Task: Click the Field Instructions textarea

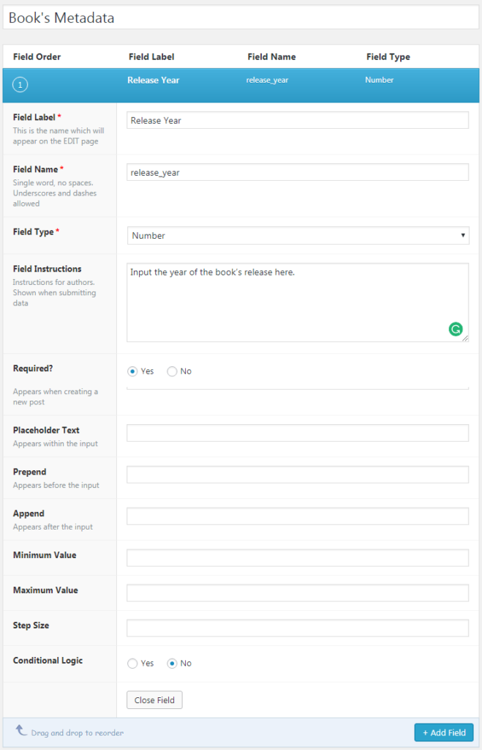Action: (298, 302)
